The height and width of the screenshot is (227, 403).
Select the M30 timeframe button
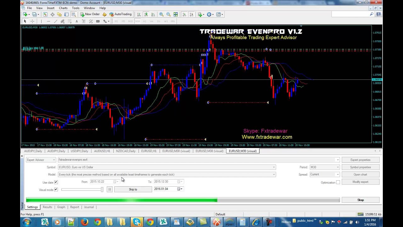[x=137, y=21]
